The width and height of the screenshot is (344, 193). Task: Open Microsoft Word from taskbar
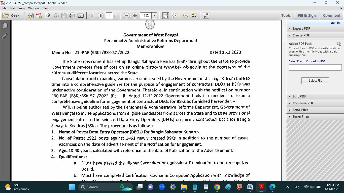coord(250,187)
